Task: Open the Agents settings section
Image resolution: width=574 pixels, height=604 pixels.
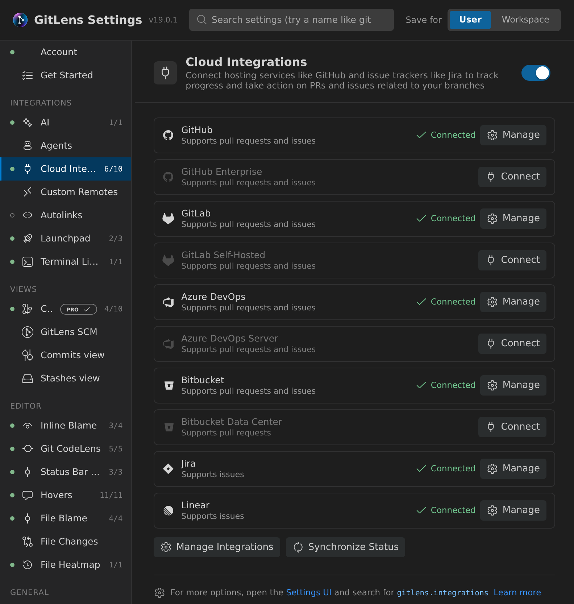Action: point(66,146)
